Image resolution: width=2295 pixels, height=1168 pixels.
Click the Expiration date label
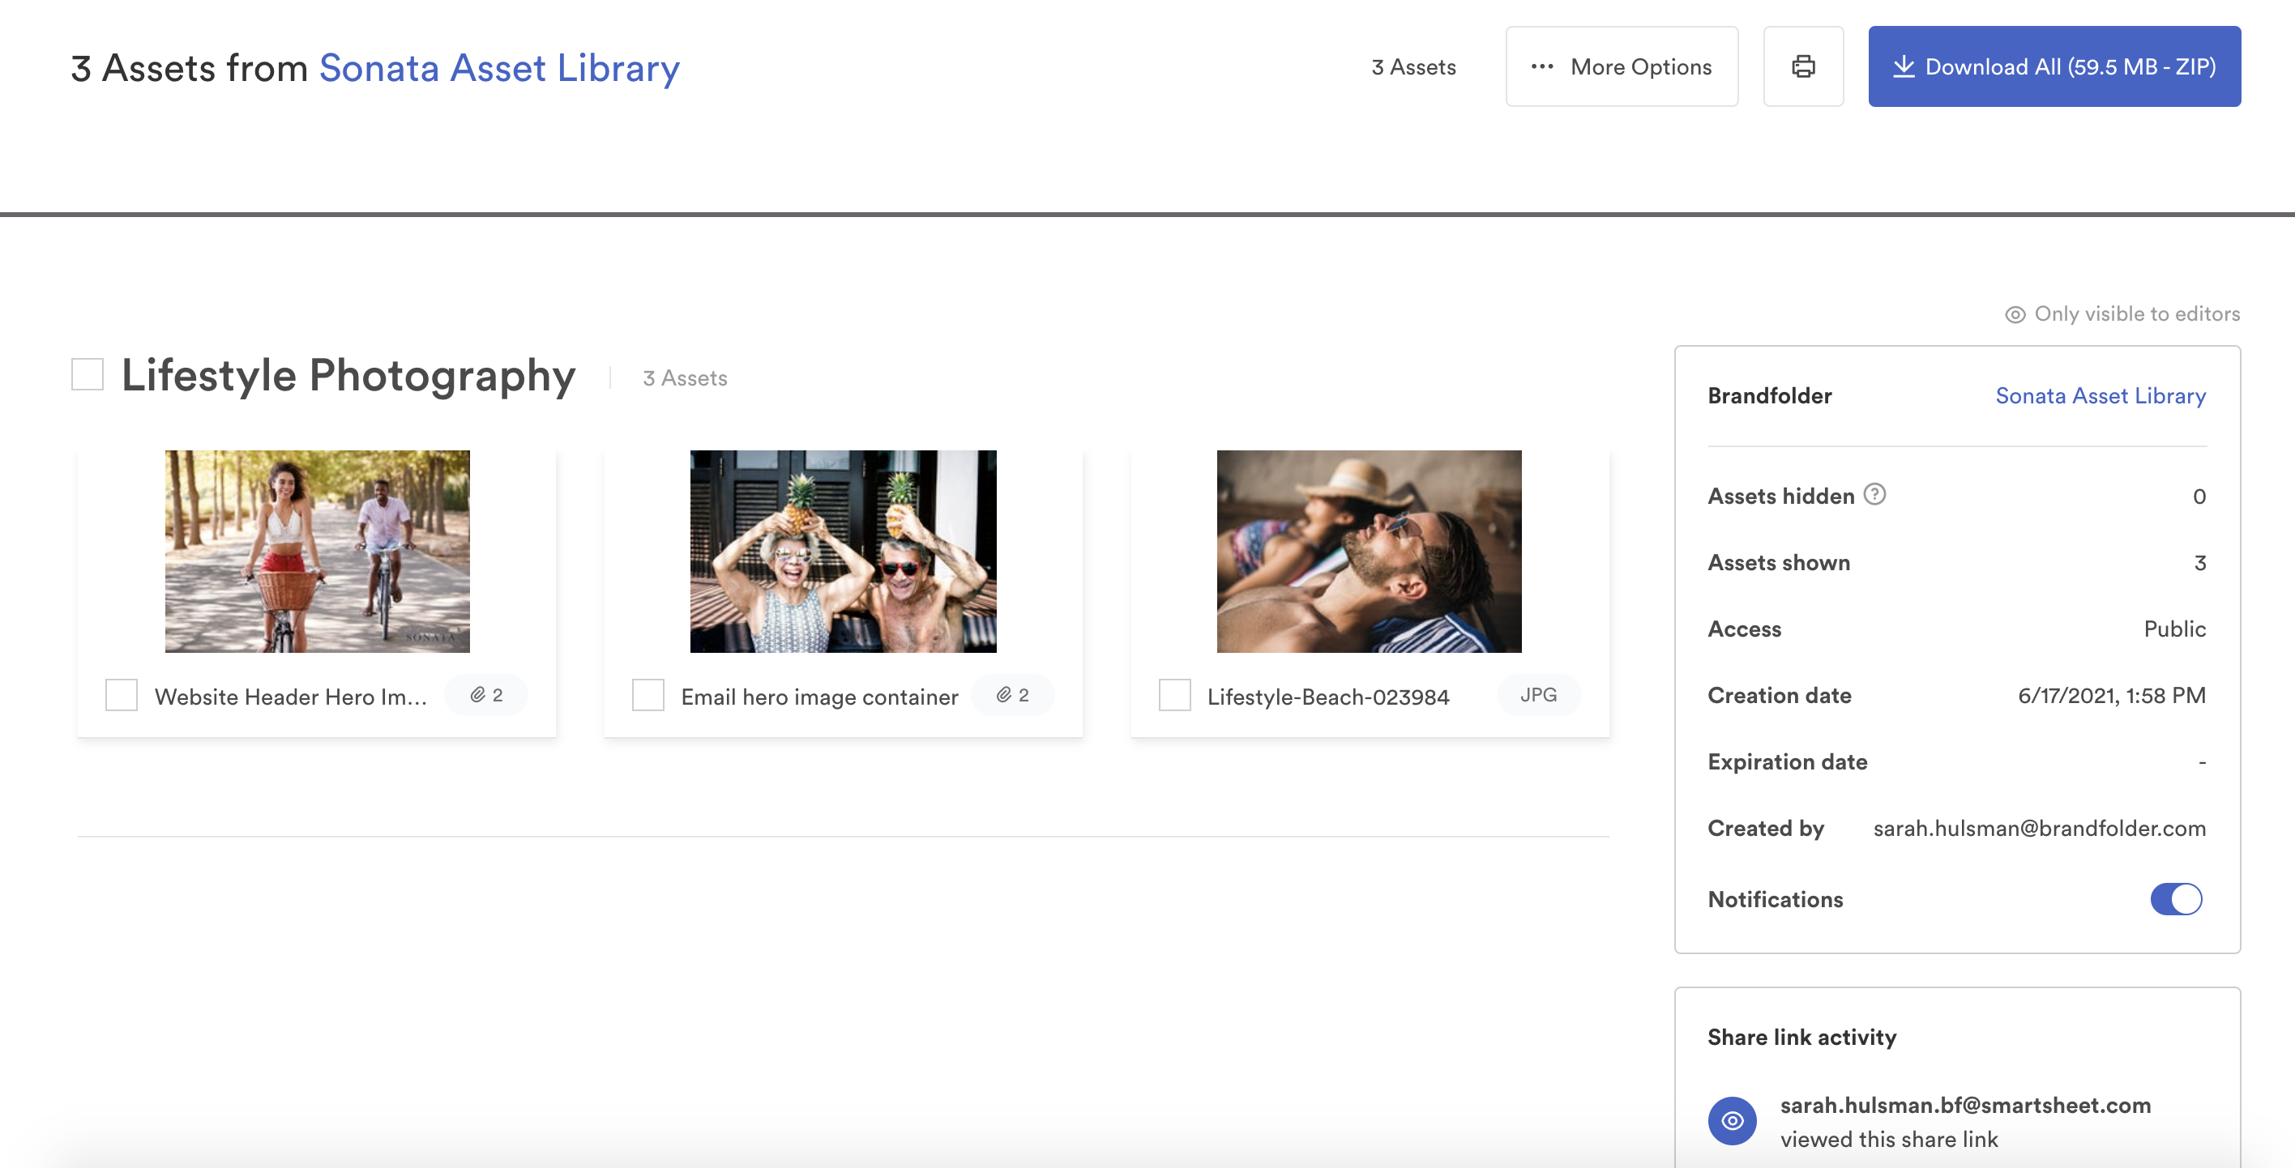[1787, 762]
